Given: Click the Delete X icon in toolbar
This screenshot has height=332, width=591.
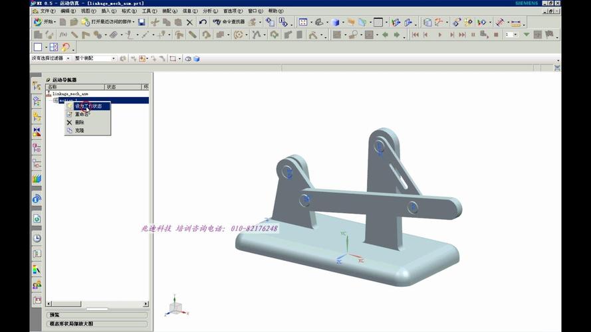Looking at the screenshot, I should [189, 22].
